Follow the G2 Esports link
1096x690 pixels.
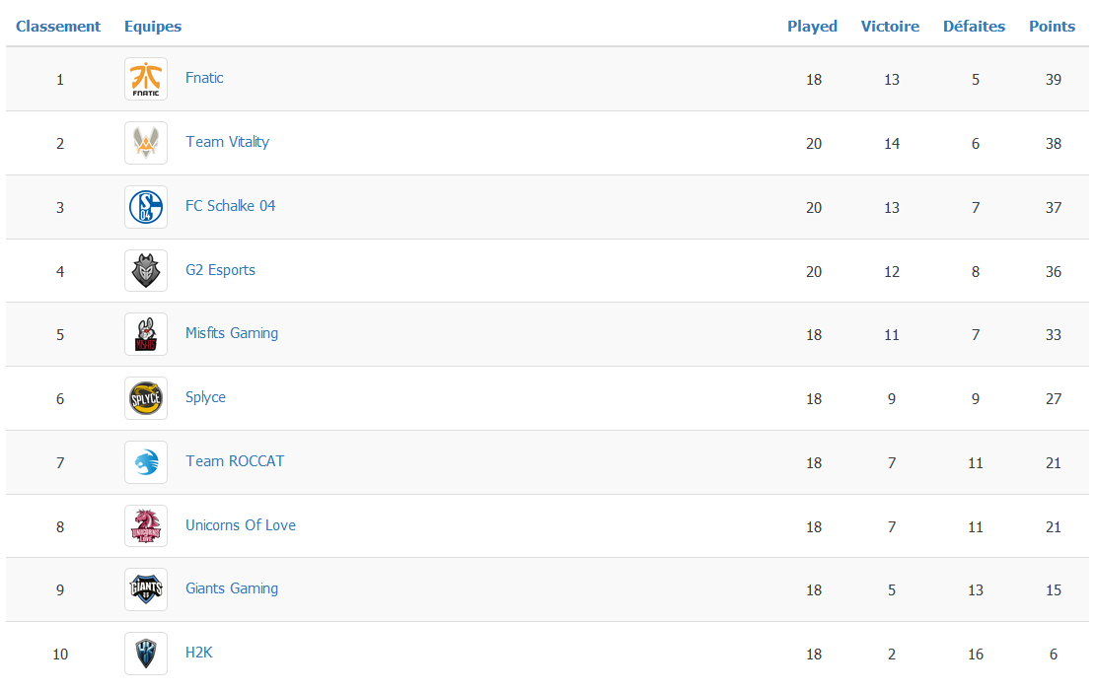[x=220, y=270]
